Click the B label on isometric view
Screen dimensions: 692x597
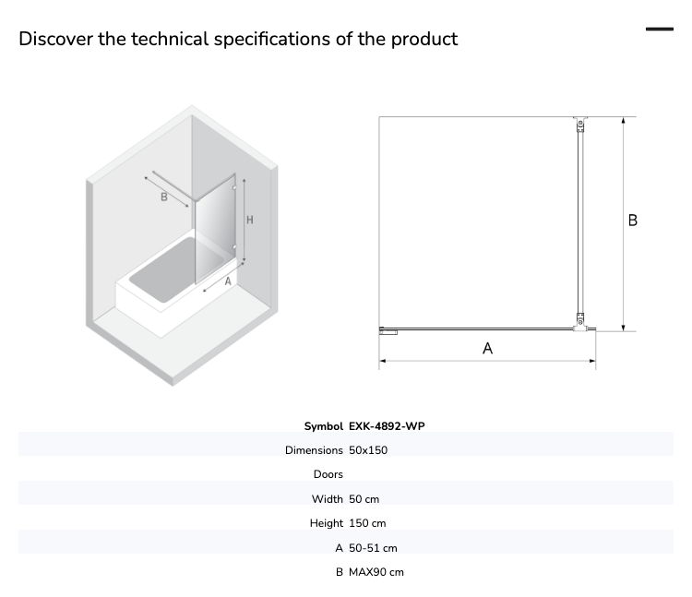click(x=163, y=197)
